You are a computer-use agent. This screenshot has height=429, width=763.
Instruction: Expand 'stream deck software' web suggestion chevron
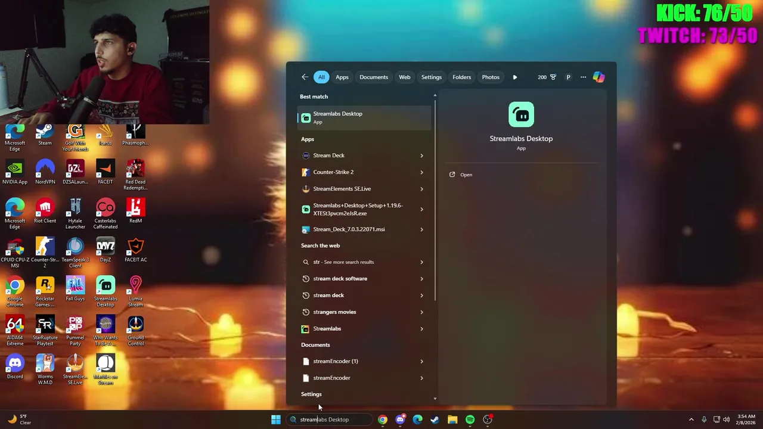tap(421, 279)
